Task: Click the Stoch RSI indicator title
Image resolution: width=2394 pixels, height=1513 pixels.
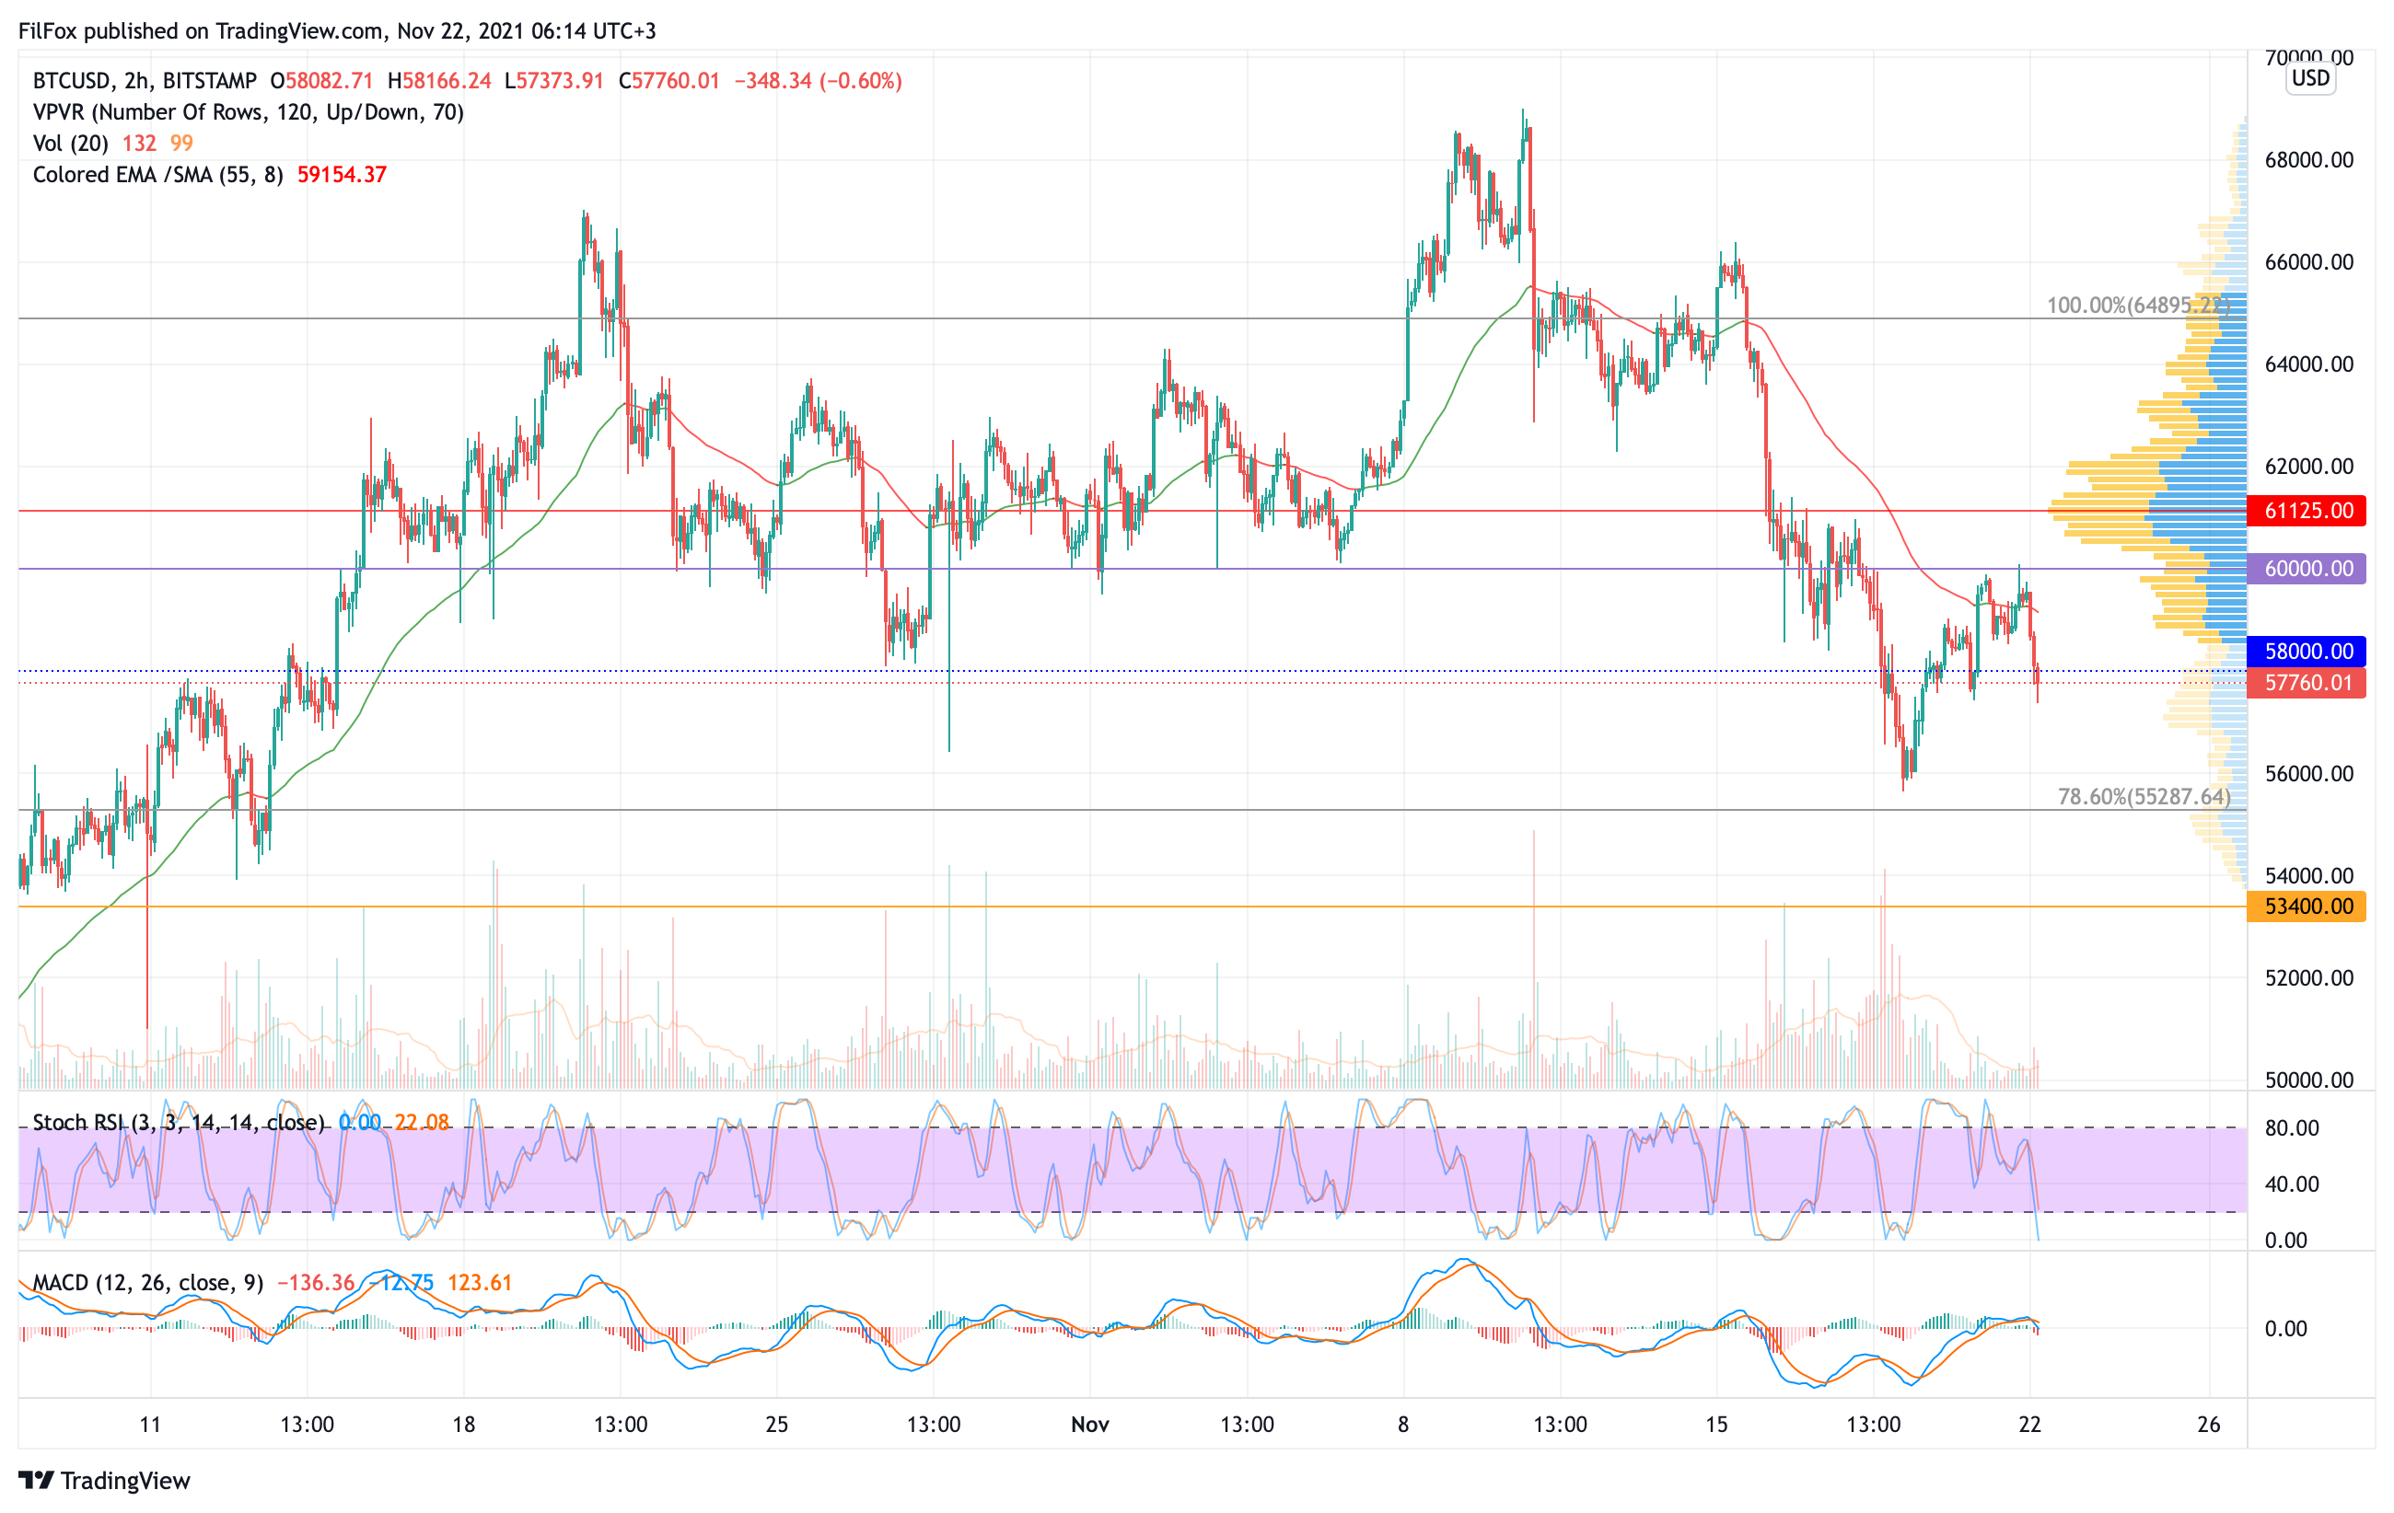Action: (x=179, y=1123)
